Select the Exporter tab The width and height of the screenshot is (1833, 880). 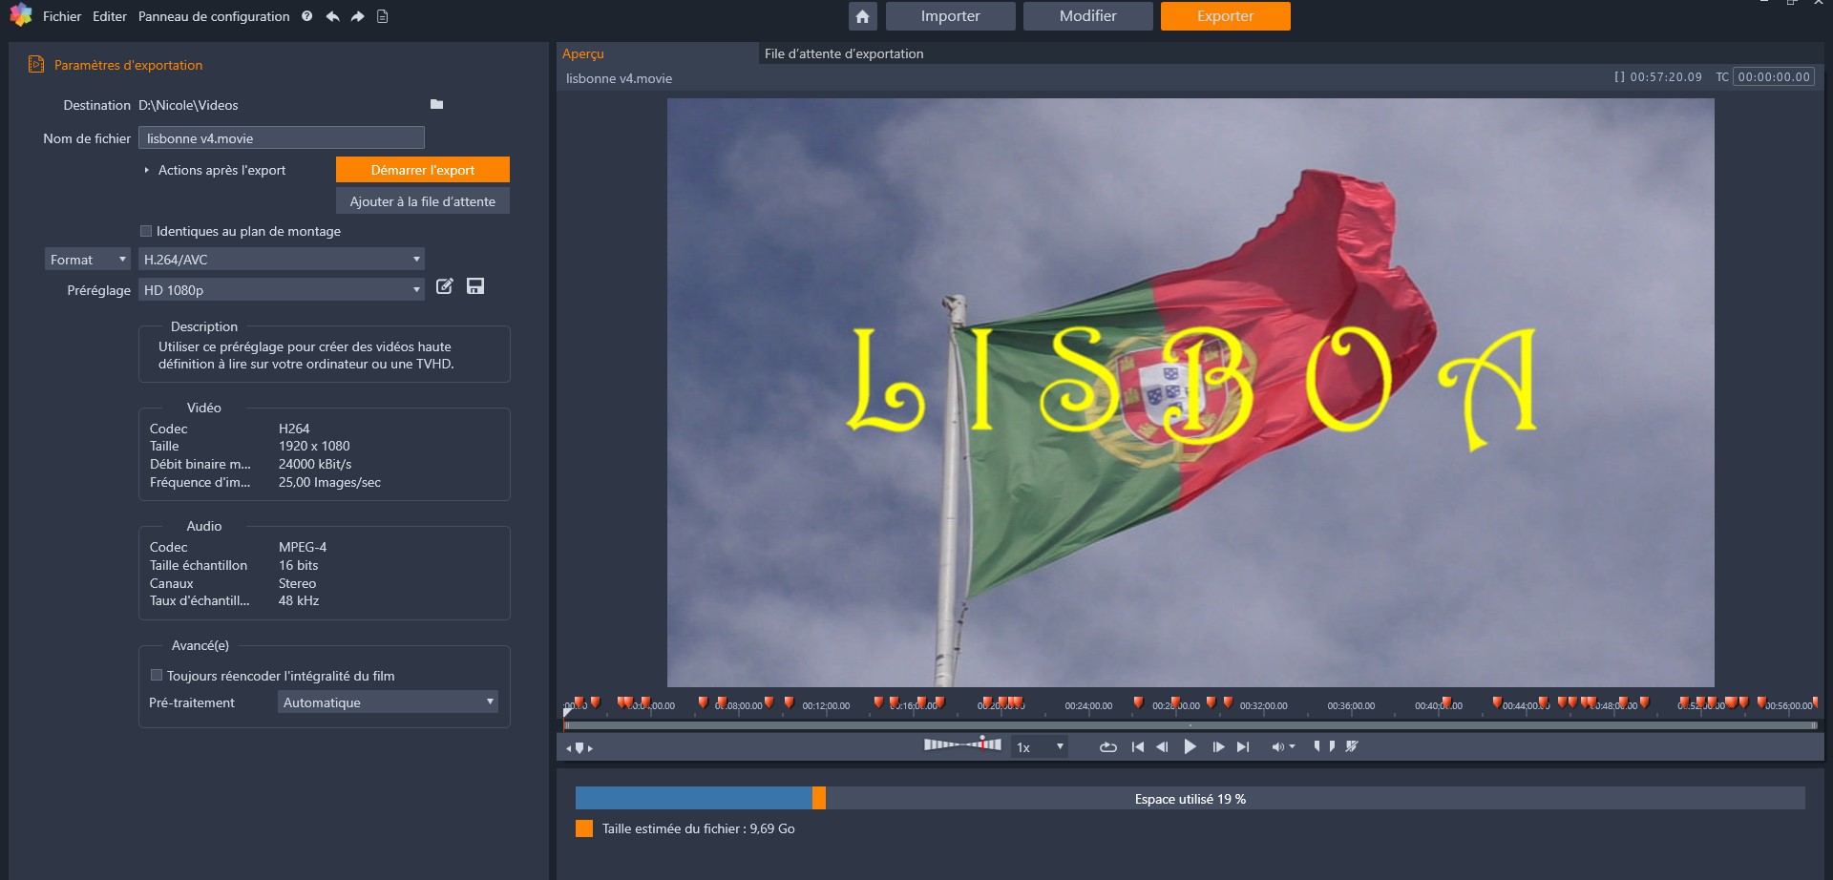coord(1226,16)
